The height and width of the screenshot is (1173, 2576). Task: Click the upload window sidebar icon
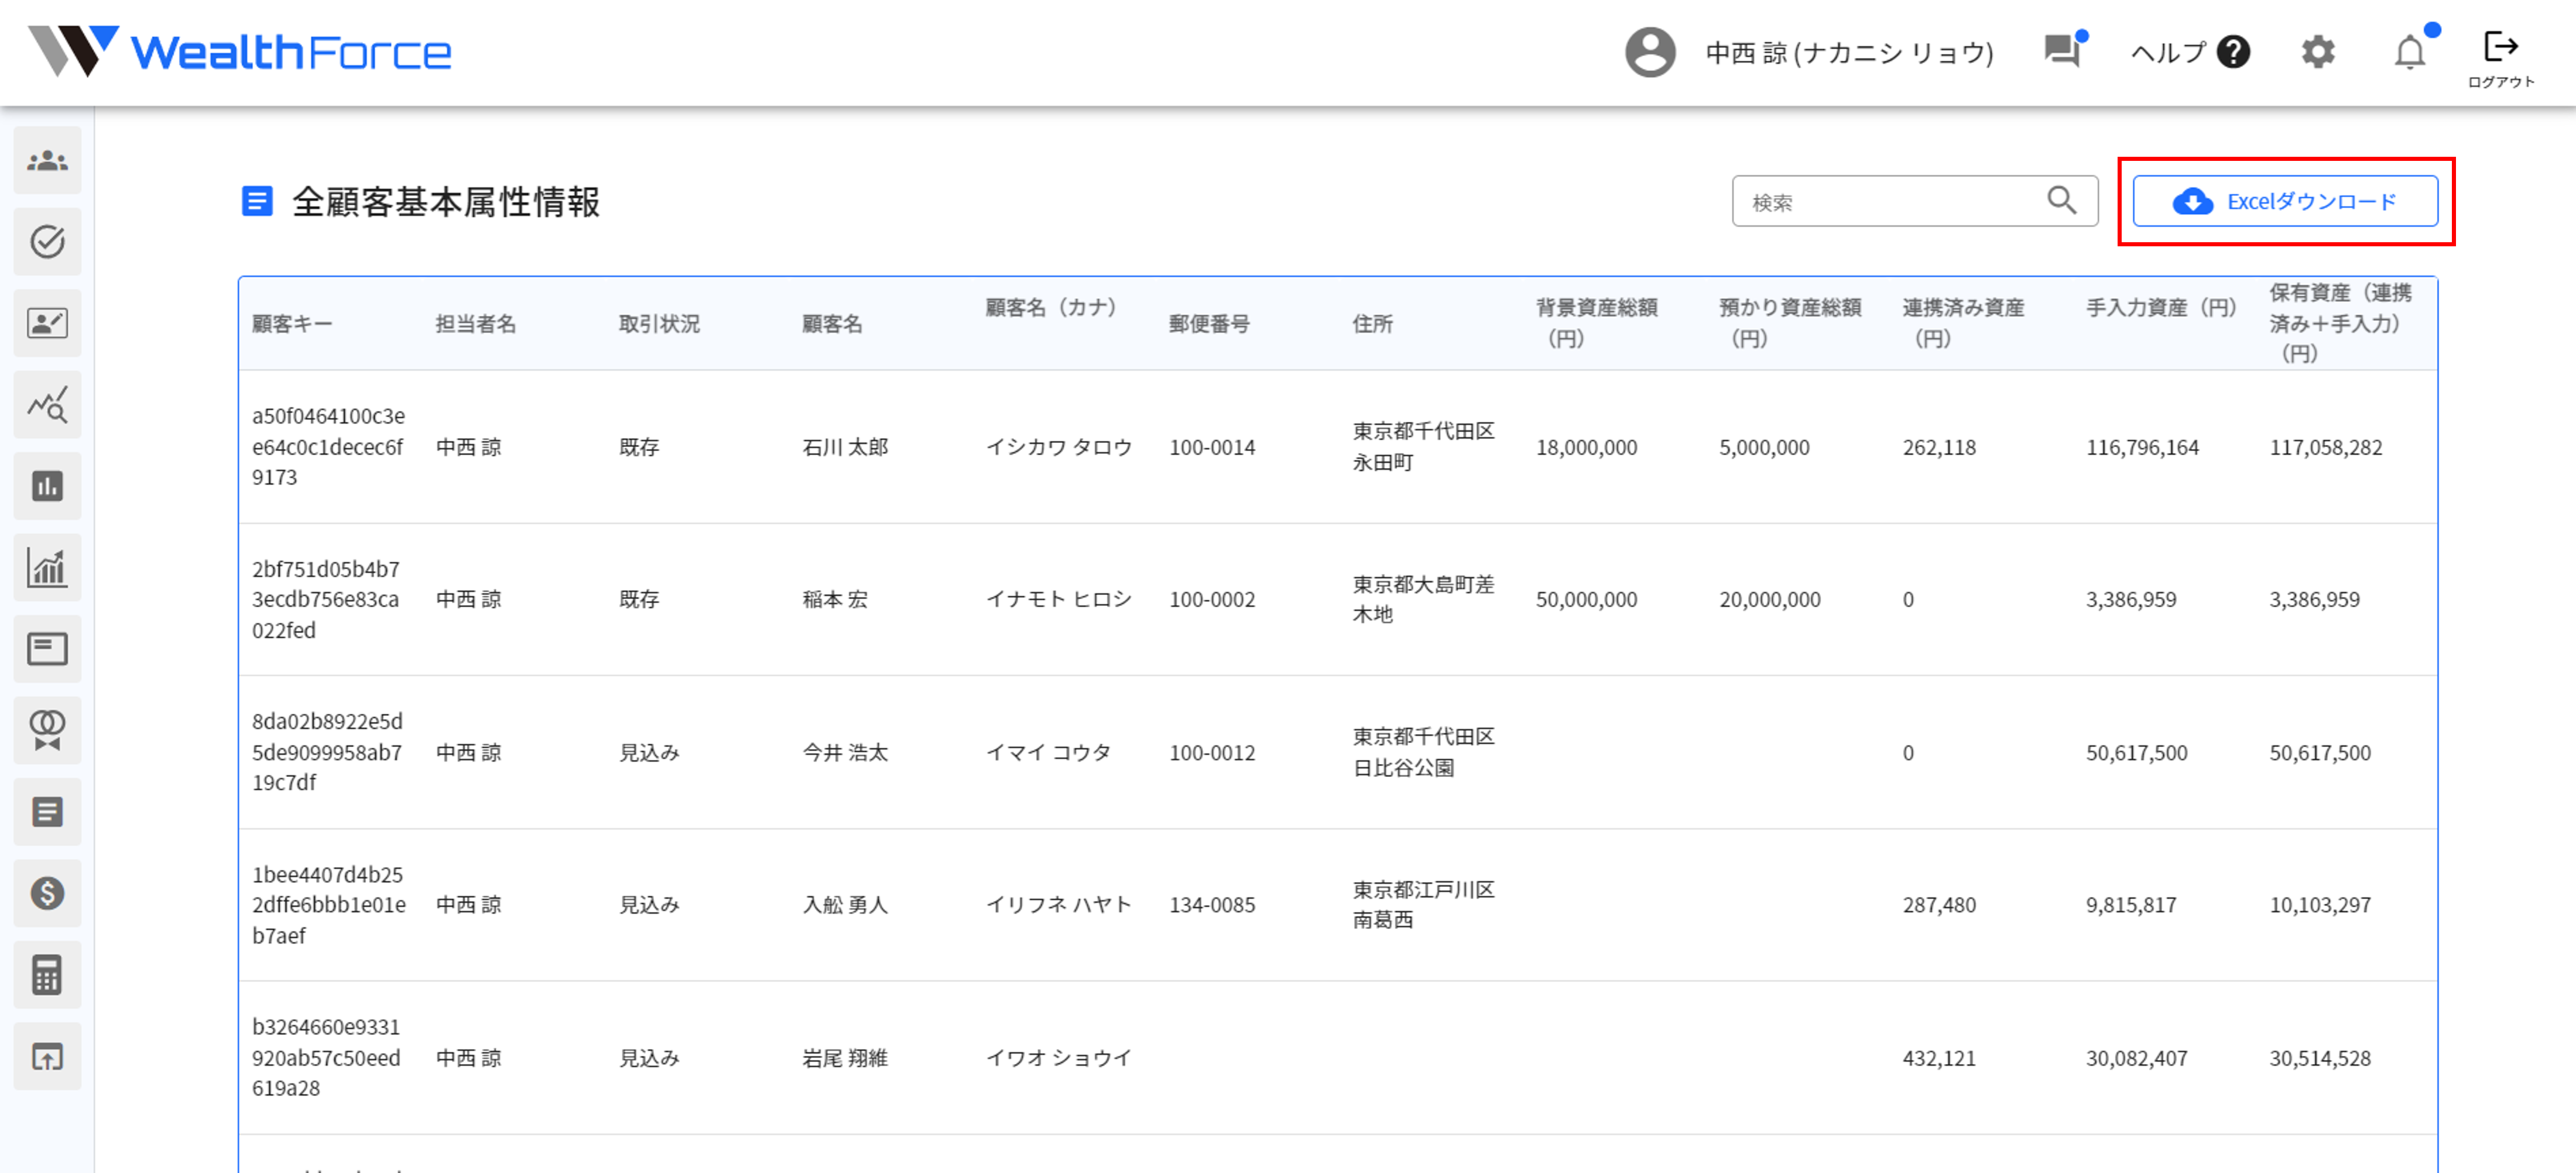click(x=47, y=1055)
